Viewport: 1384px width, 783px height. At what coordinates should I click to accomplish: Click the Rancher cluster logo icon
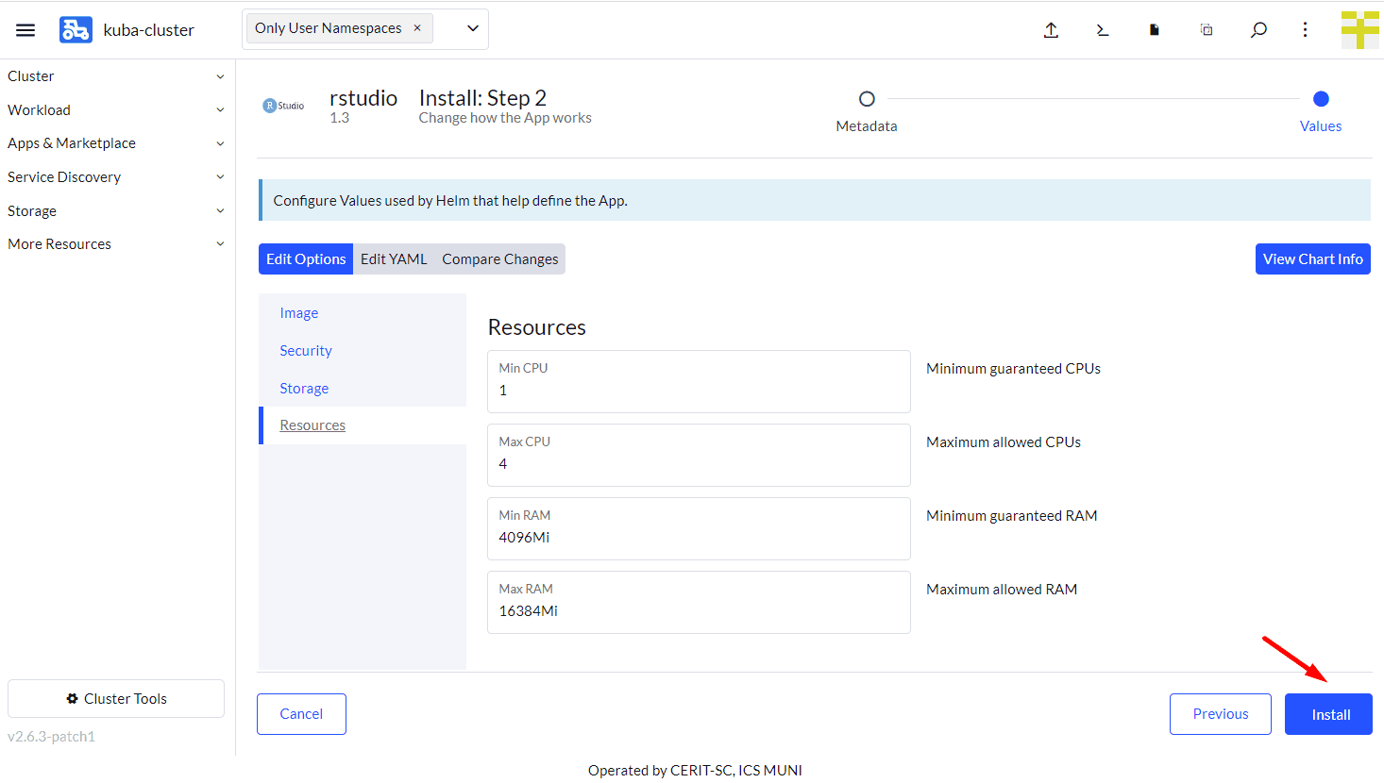pos(76,29)
